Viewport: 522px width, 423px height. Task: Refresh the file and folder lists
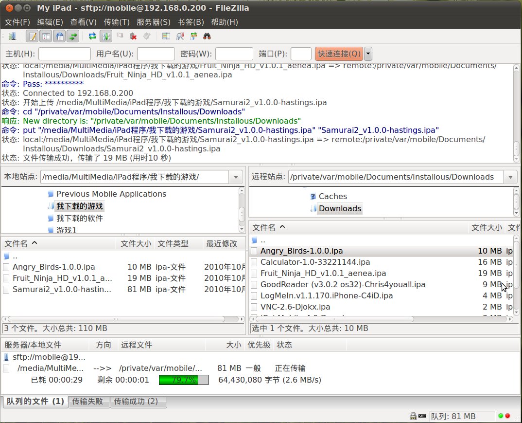pyautogui.click(x=92, y=36)
